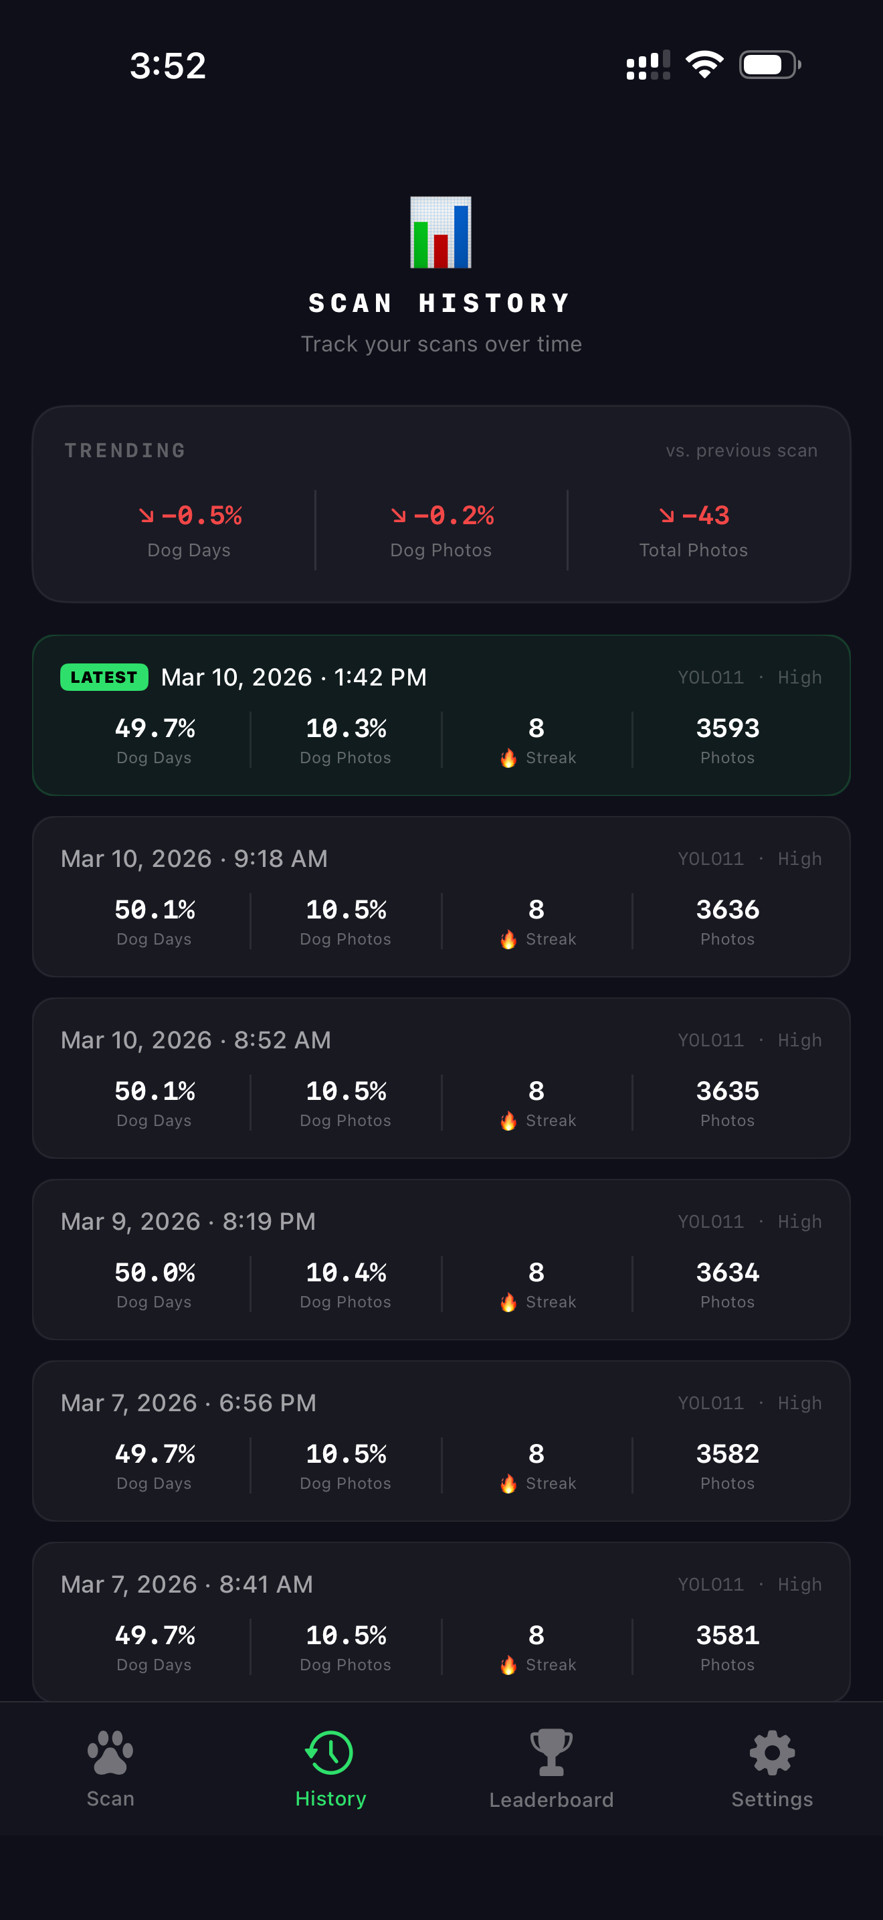Tap the flame streak icon in latest scan
The image size is (883, 1920).
[x=508, y=758]
